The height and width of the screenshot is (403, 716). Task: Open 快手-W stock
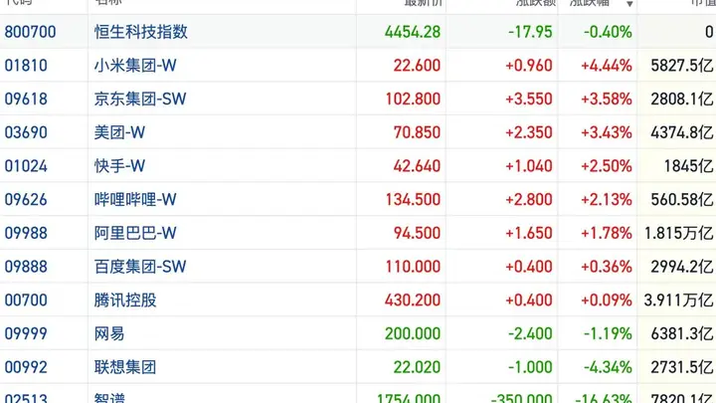(119, 166)
